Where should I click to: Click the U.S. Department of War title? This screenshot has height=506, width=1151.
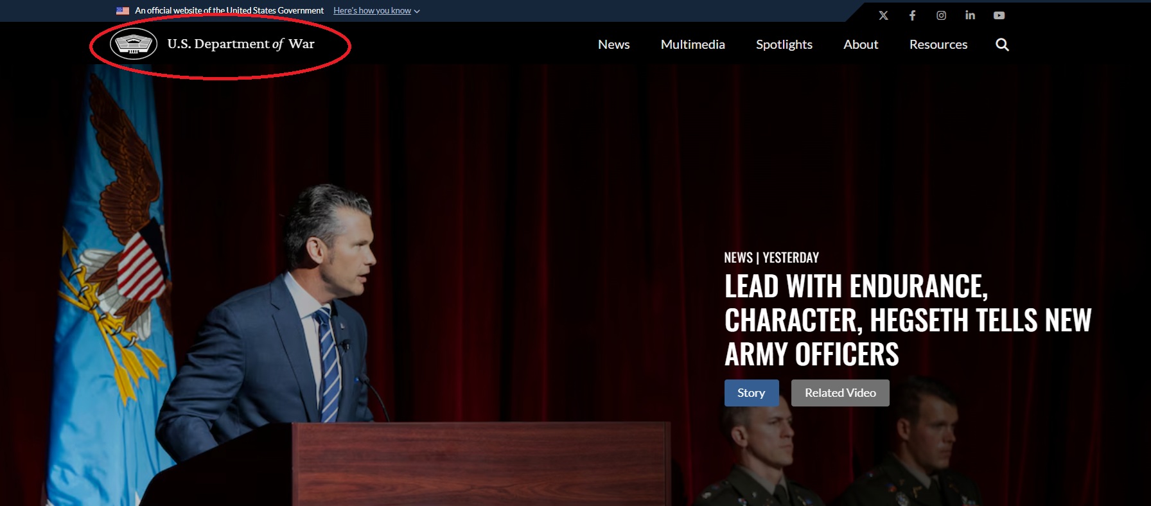coord(241,44)
